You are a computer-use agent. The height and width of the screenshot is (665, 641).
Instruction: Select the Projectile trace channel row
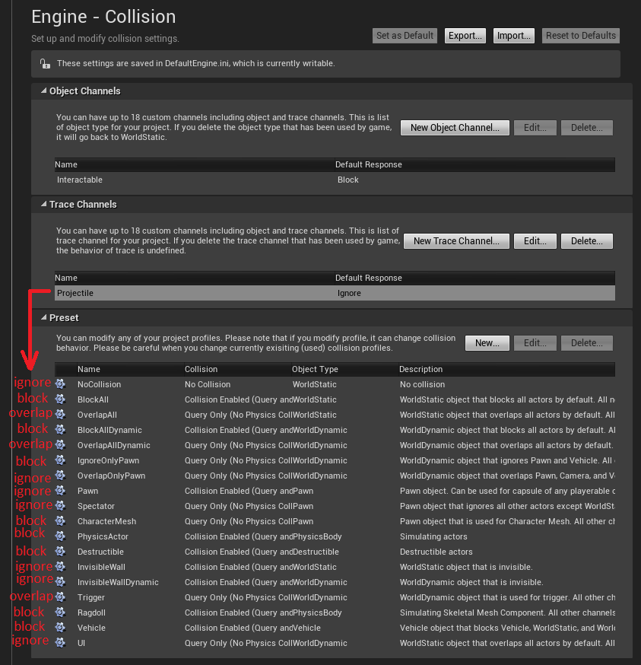335,293
